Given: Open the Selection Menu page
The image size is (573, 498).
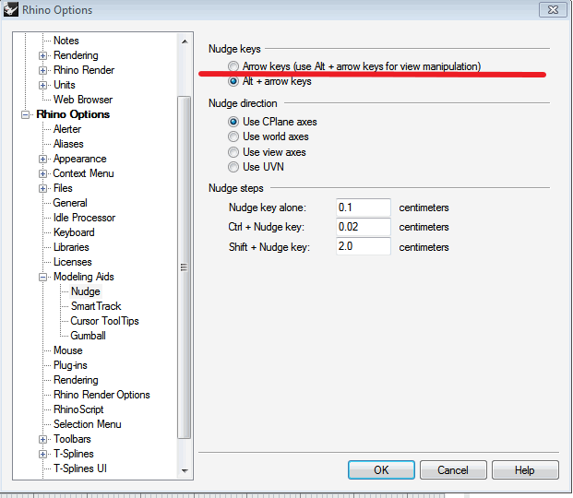Looking at the screenshot, I should (88, 424).
